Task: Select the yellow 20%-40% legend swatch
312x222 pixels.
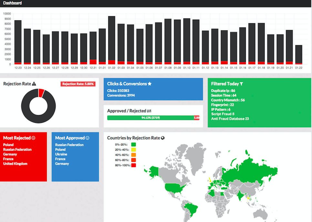Action: (x=133, y=150)
